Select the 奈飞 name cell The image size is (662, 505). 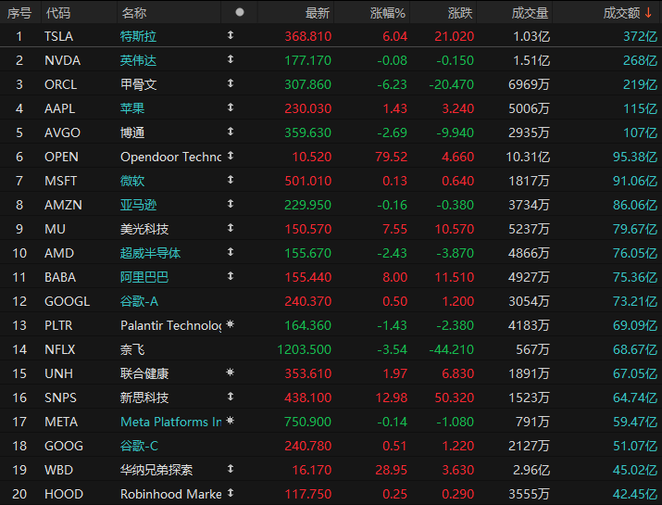click(x=132, y=349)
